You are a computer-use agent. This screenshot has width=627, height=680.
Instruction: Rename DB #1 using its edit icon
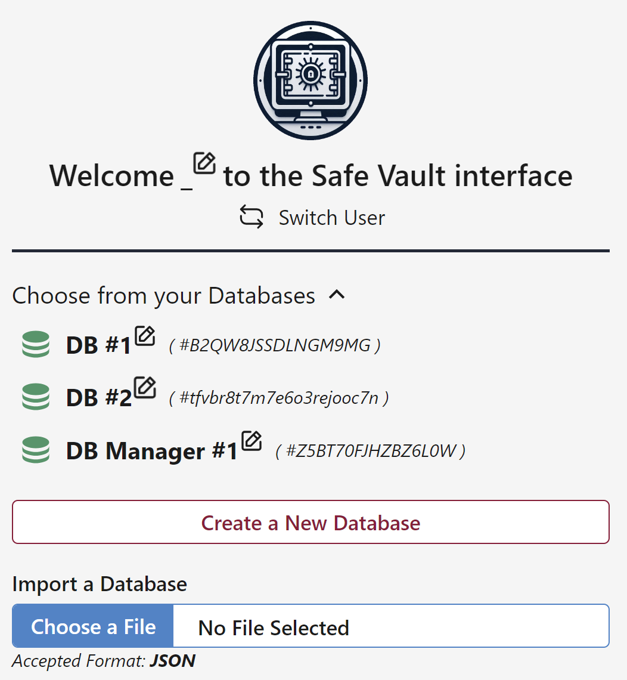pos(145,336)
